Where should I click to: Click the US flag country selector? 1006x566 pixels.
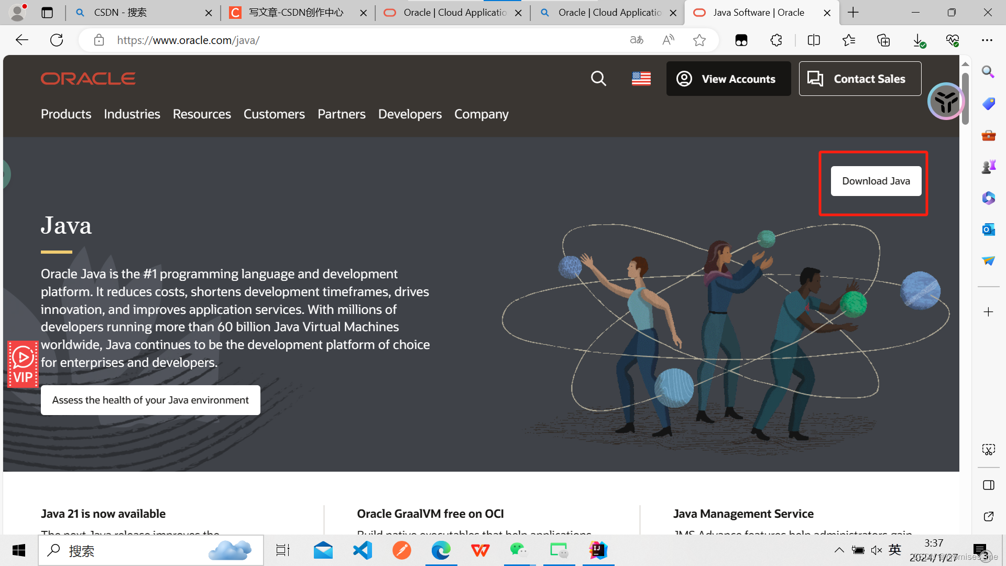point(641,79)
